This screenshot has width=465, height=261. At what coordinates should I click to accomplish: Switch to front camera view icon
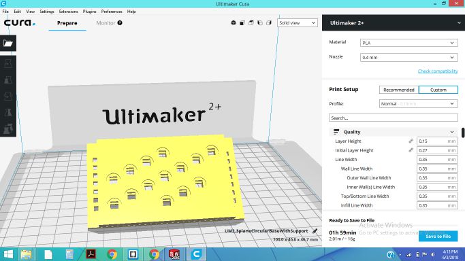[242, 23]
